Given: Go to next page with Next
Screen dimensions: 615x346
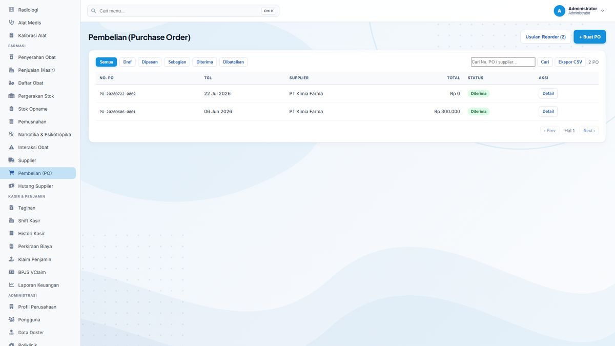Looking at the screenshot, I should pyautogui.click(x=589, y=131).
